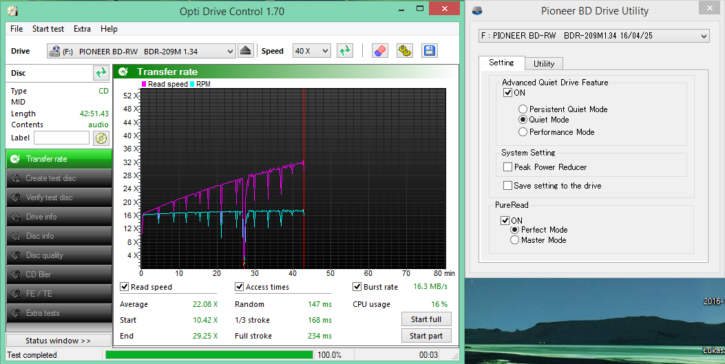The image size is (725, 364).
Task: Click the CPU usage value 16 %
Action: 439,304
